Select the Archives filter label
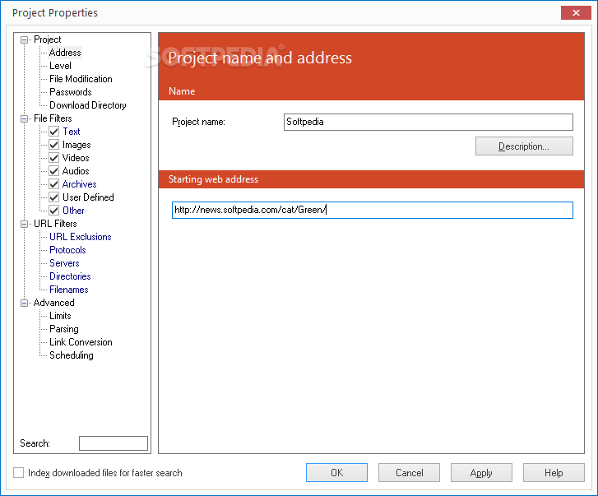 (x=79, y=184)
